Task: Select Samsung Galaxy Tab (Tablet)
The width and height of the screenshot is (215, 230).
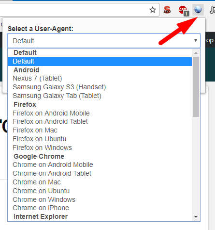Action: tap(100, 96)
